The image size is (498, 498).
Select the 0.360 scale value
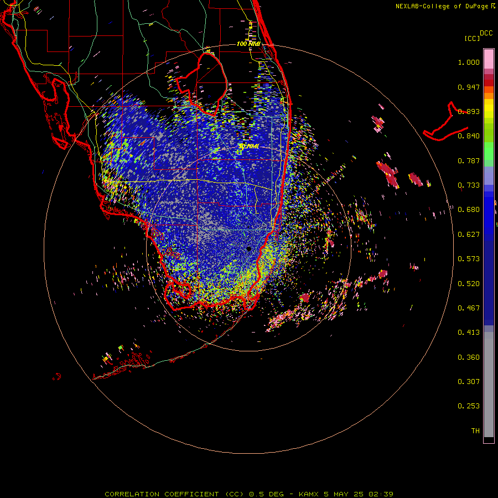tap(469, 357)
